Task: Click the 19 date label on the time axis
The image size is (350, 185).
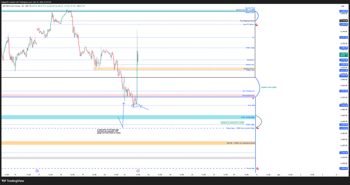Action: pyautogui.click(x=83, y=175)
